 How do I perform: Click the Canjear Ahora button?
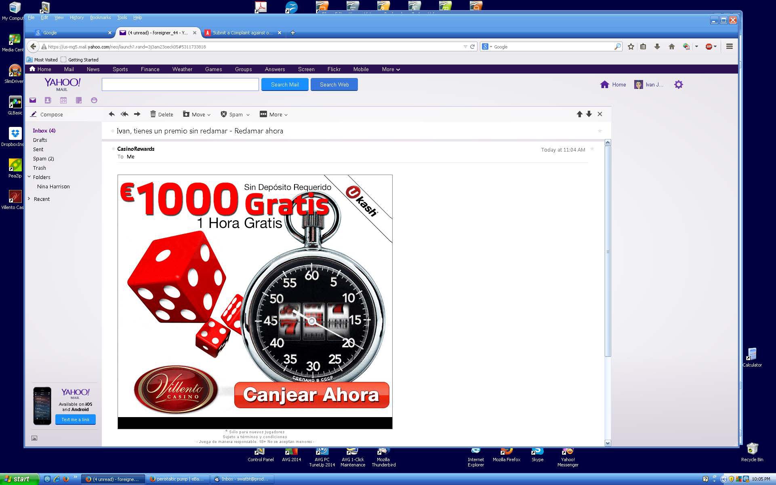click(311, 395)
